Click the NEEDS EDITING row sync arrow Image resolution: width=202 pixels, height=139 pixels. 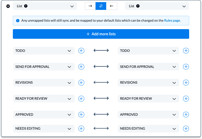coord(101,128)
